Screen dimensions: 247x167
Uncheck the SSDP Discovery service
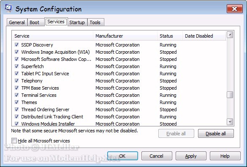point(16,45)
